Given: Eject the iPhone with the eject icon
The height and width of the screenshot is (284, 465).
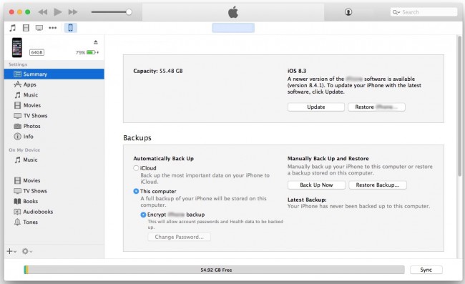Looking at the screenshot, I should coord(95,42).
